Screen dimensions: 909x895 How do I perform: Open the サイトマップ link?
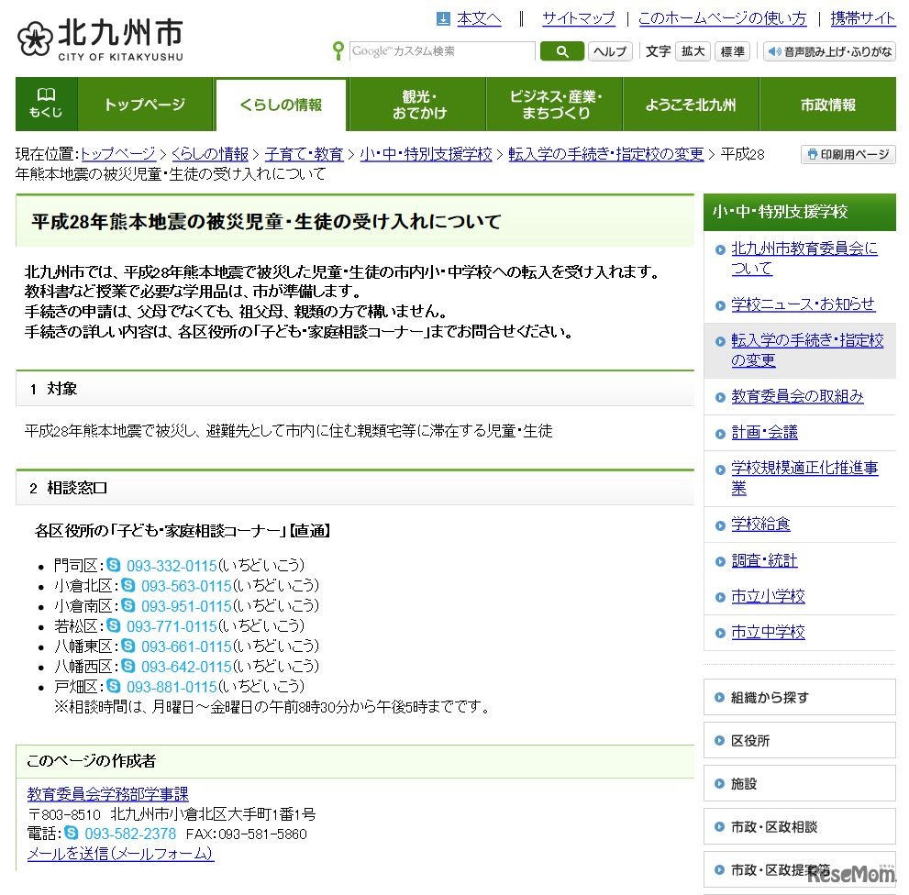579,19
